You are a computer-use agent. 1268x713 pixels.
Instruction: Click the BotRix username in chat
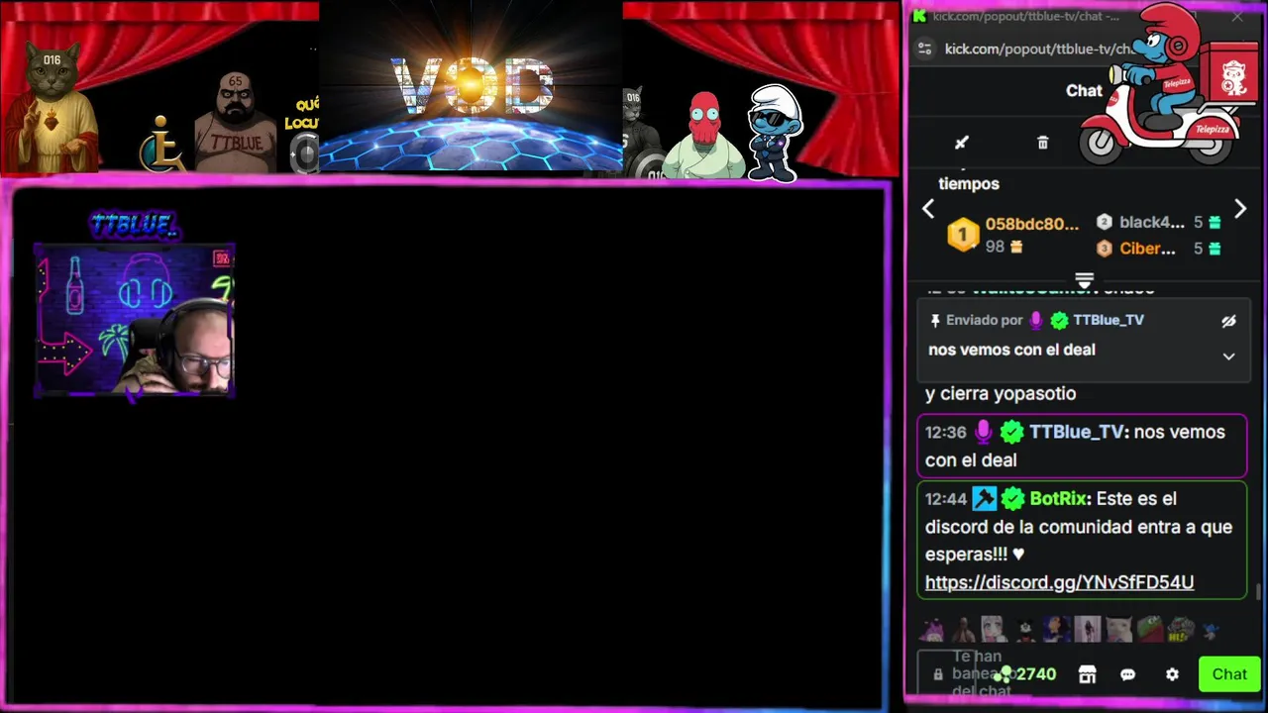pyautogui.click(x=1058, y=498)
